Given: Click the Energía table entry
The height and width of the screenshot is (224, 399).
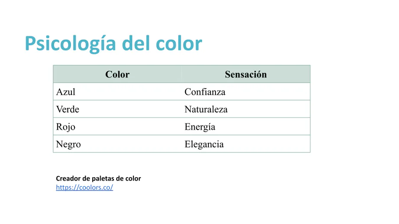Looking at the screenshot, I should coord(200,127).
